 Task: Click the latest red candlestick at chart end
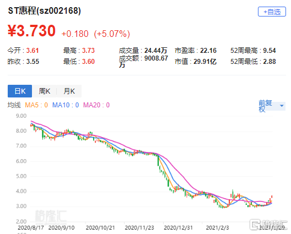272,197
